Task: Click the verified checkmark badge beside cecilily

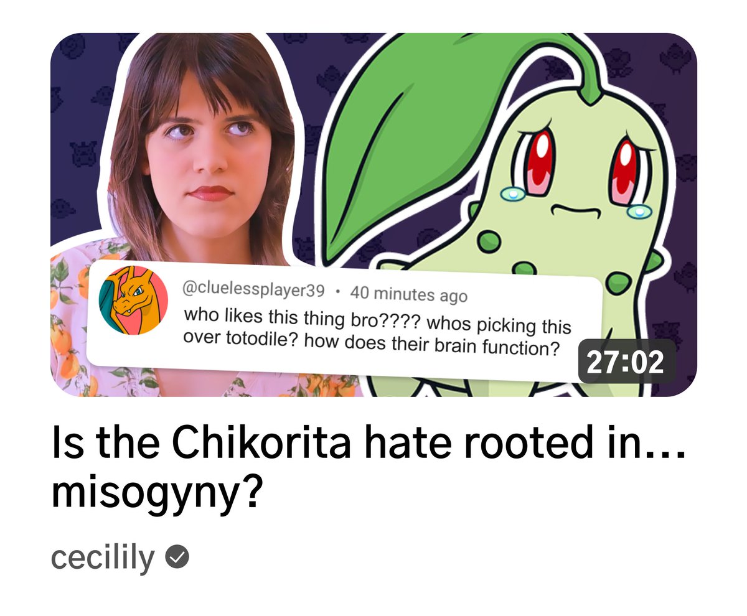Action: 178,557
